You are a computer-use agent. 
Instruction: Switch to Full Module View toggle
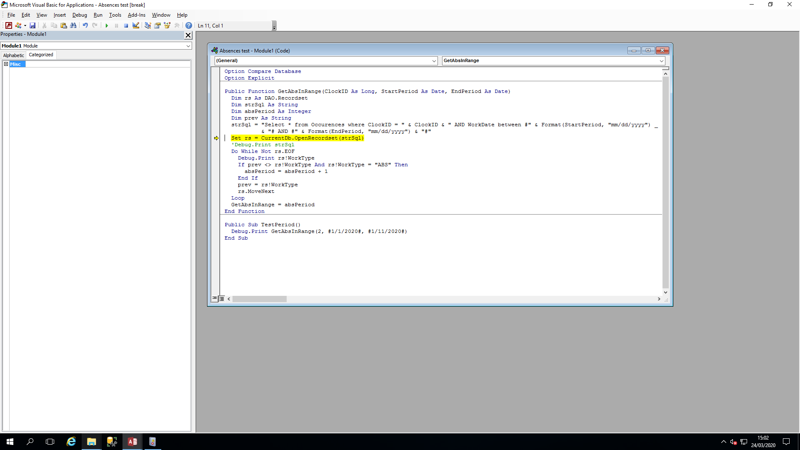point(222,298)
